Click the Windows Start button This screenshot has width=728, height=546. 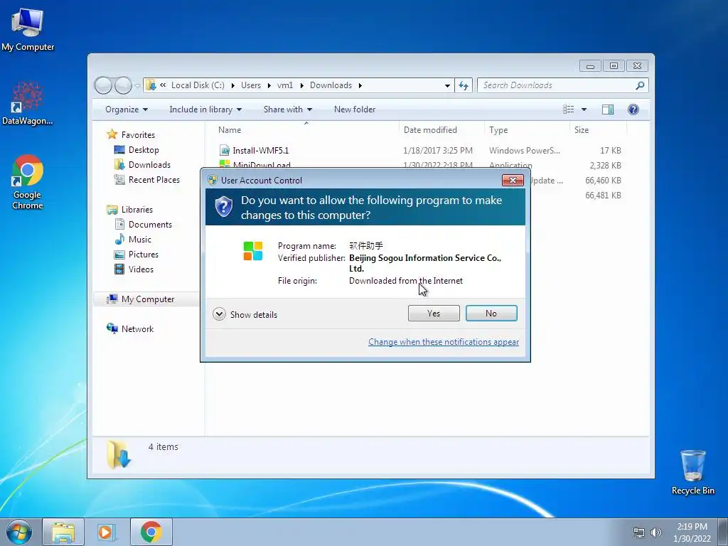point(19,532)
